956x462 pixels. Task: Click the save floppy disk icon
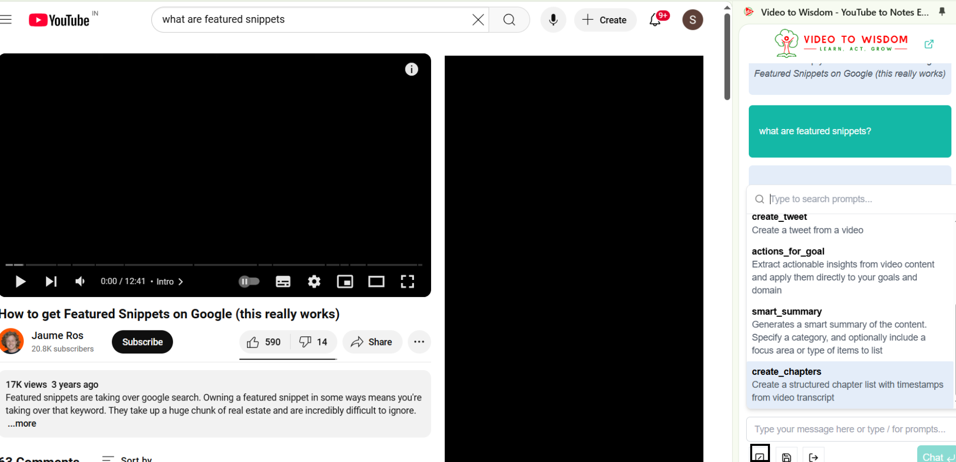787,456
